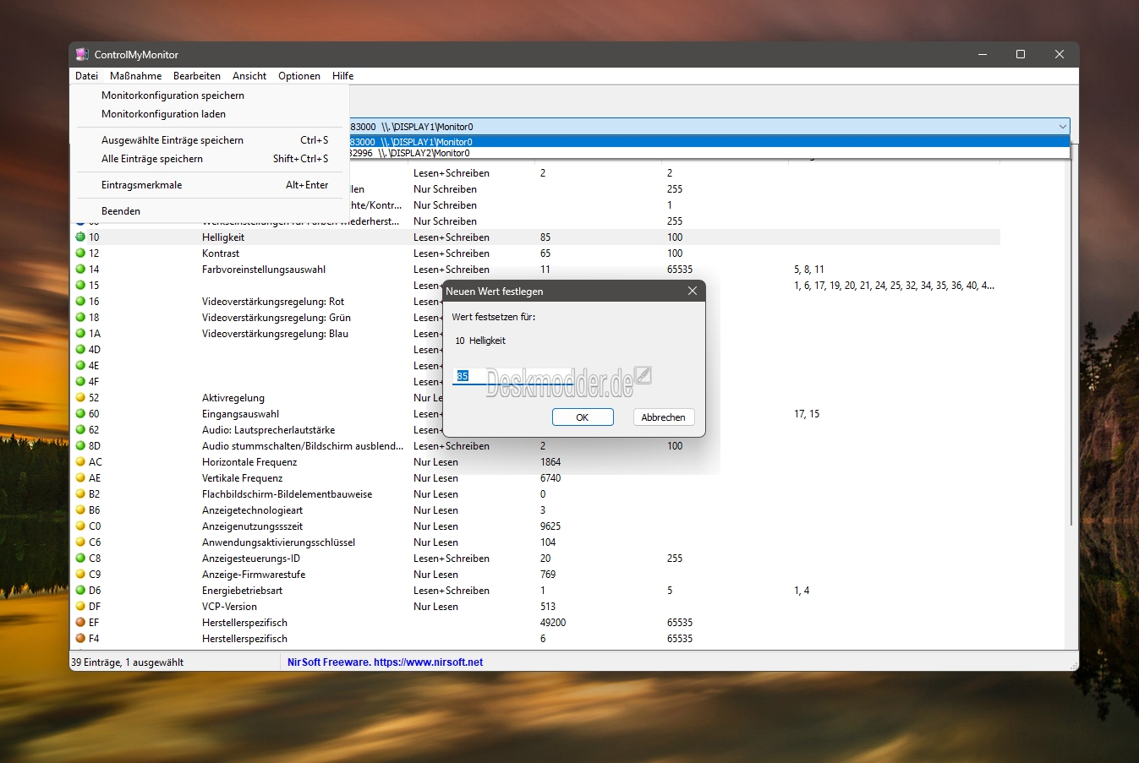
Task: Select Alle Einträge speichern menu entry
Action: [152, 159]
